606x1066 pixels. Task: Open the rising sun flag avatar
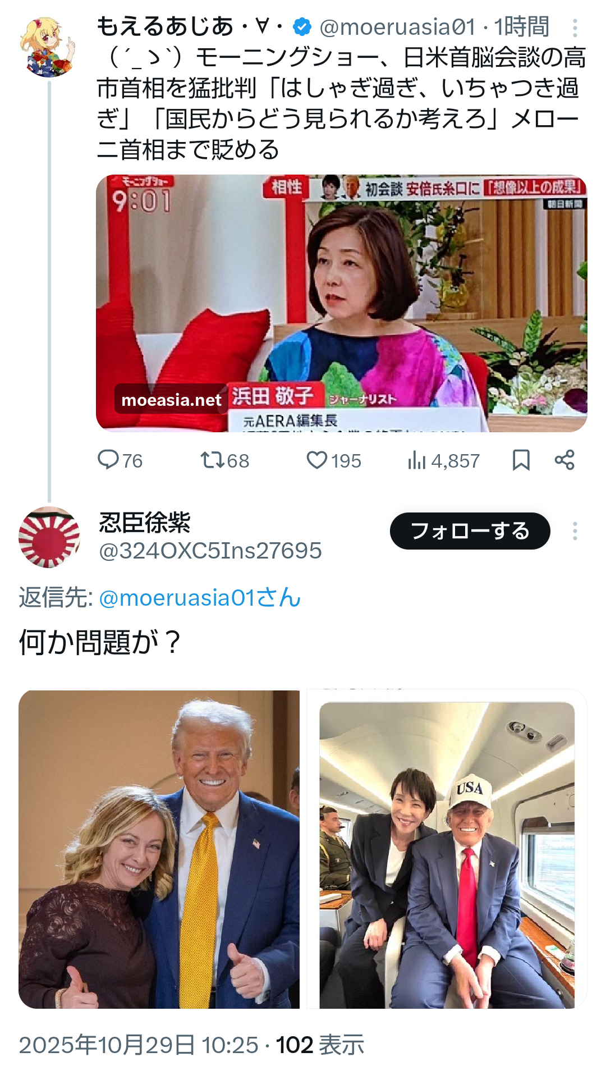coord(49,537)
